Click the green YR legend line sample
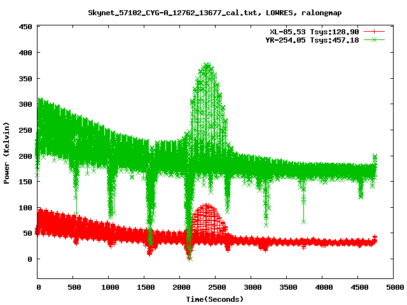Image resolution: width=407 pixels, height=305 pixels. tap(374, 39)
